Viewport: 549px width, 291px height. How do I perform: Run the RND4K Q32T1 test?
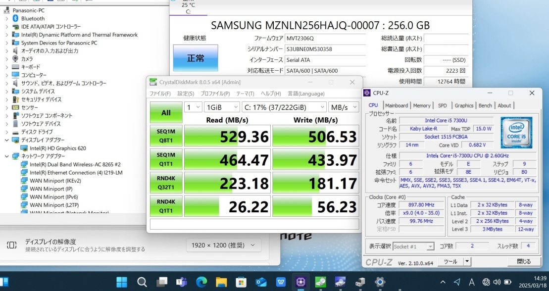coord(166,183)
